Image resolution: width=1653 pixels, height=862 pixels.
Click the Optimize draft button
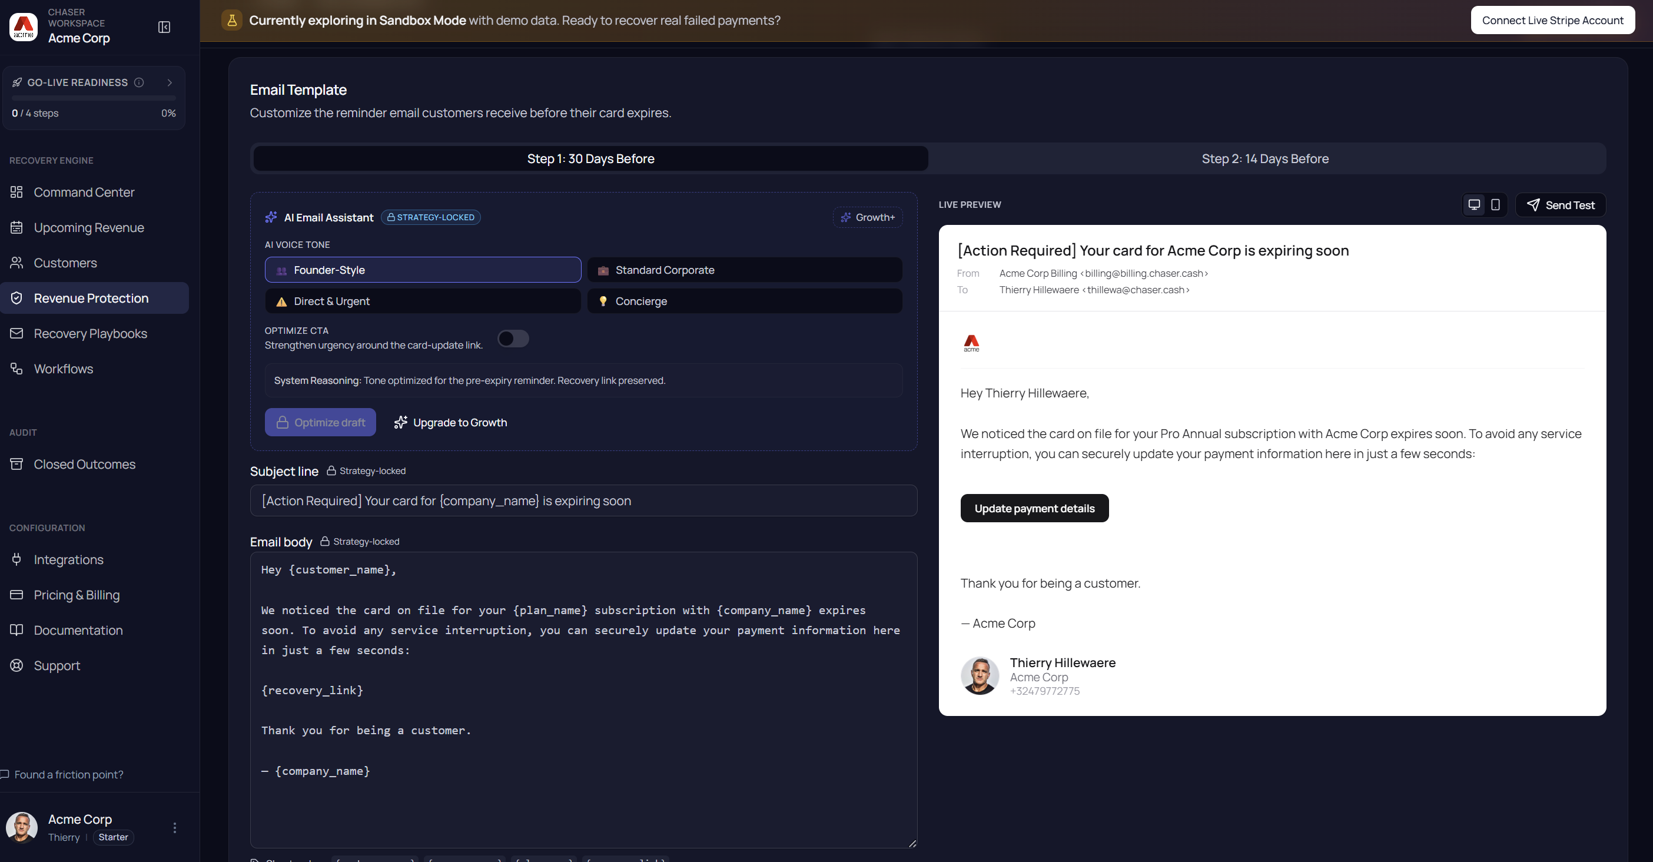click(320, 422)
